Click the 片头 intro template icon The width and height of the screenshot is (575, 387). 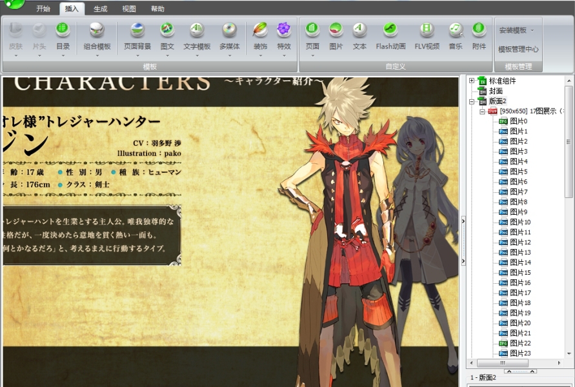(39, 30)
